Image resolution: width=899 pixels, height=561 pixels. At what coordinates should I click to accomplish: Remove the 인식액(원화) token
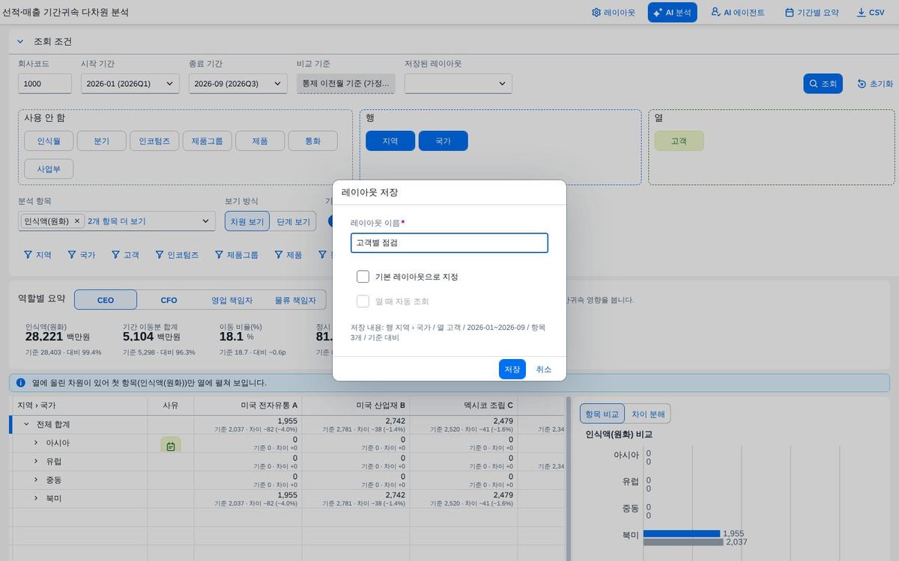click(x=76, y=221)
